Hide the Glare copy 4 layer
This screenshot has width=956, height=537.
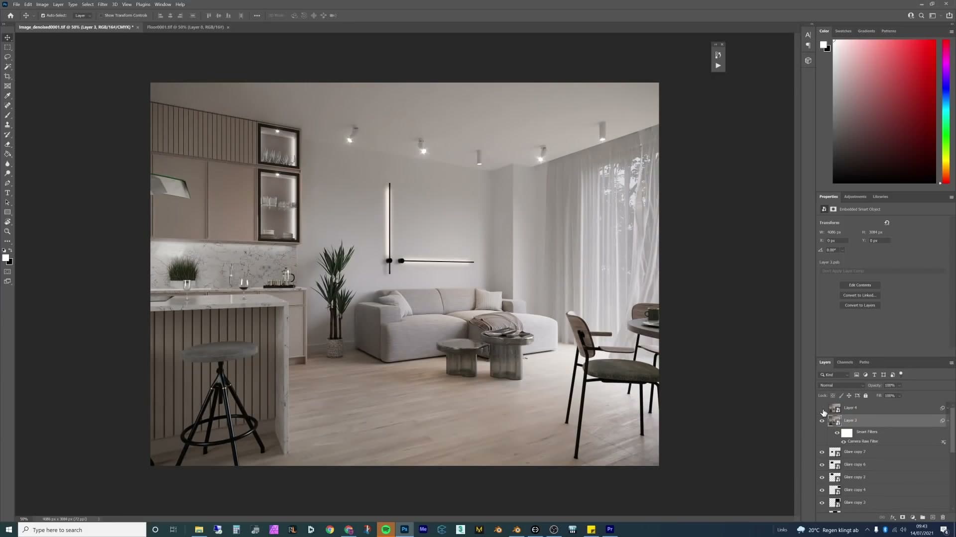tap(822, 490)
